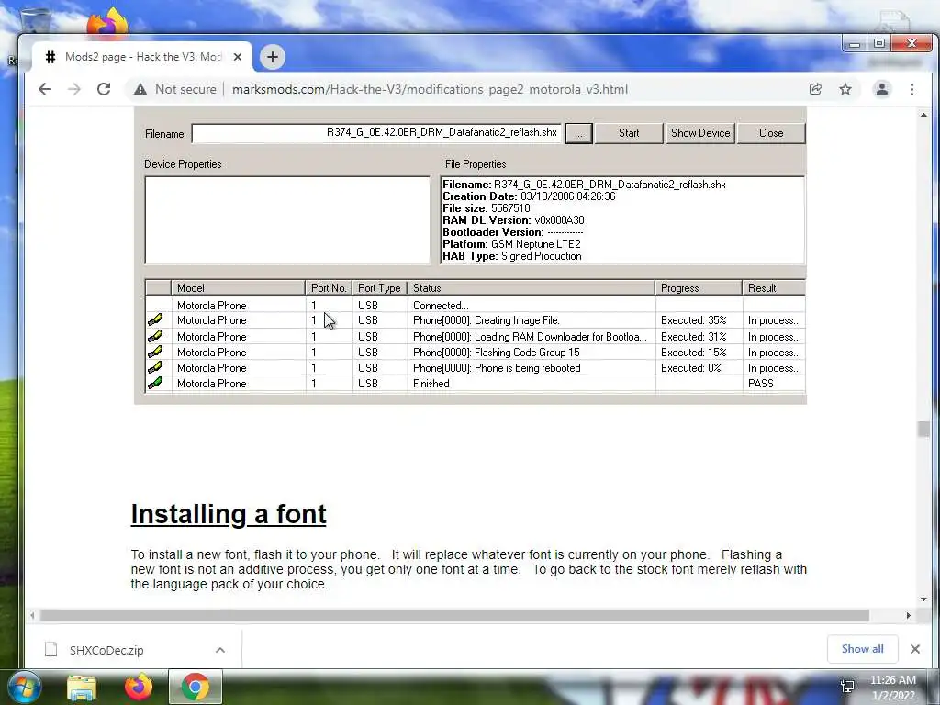Open a new tab with plus button

272,57
